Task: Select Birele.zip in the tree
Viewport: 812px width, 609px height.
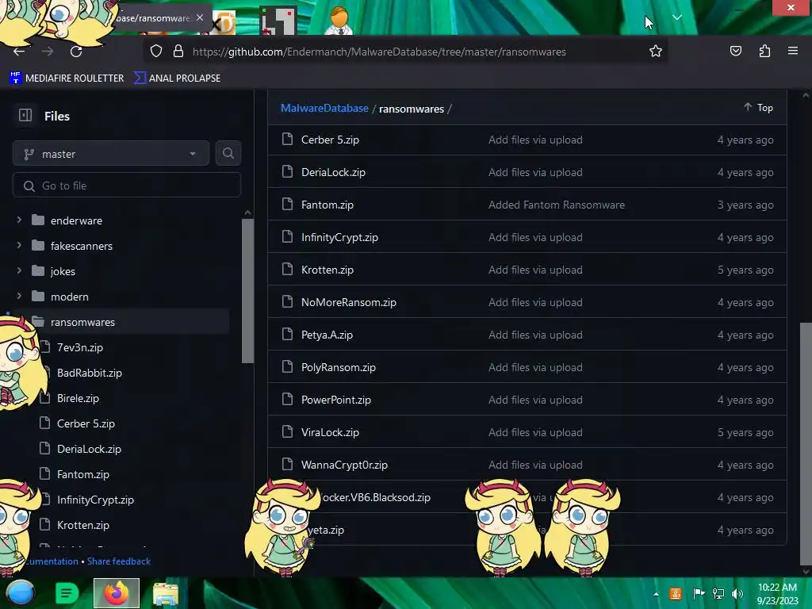Action: (x=78, y=398)
